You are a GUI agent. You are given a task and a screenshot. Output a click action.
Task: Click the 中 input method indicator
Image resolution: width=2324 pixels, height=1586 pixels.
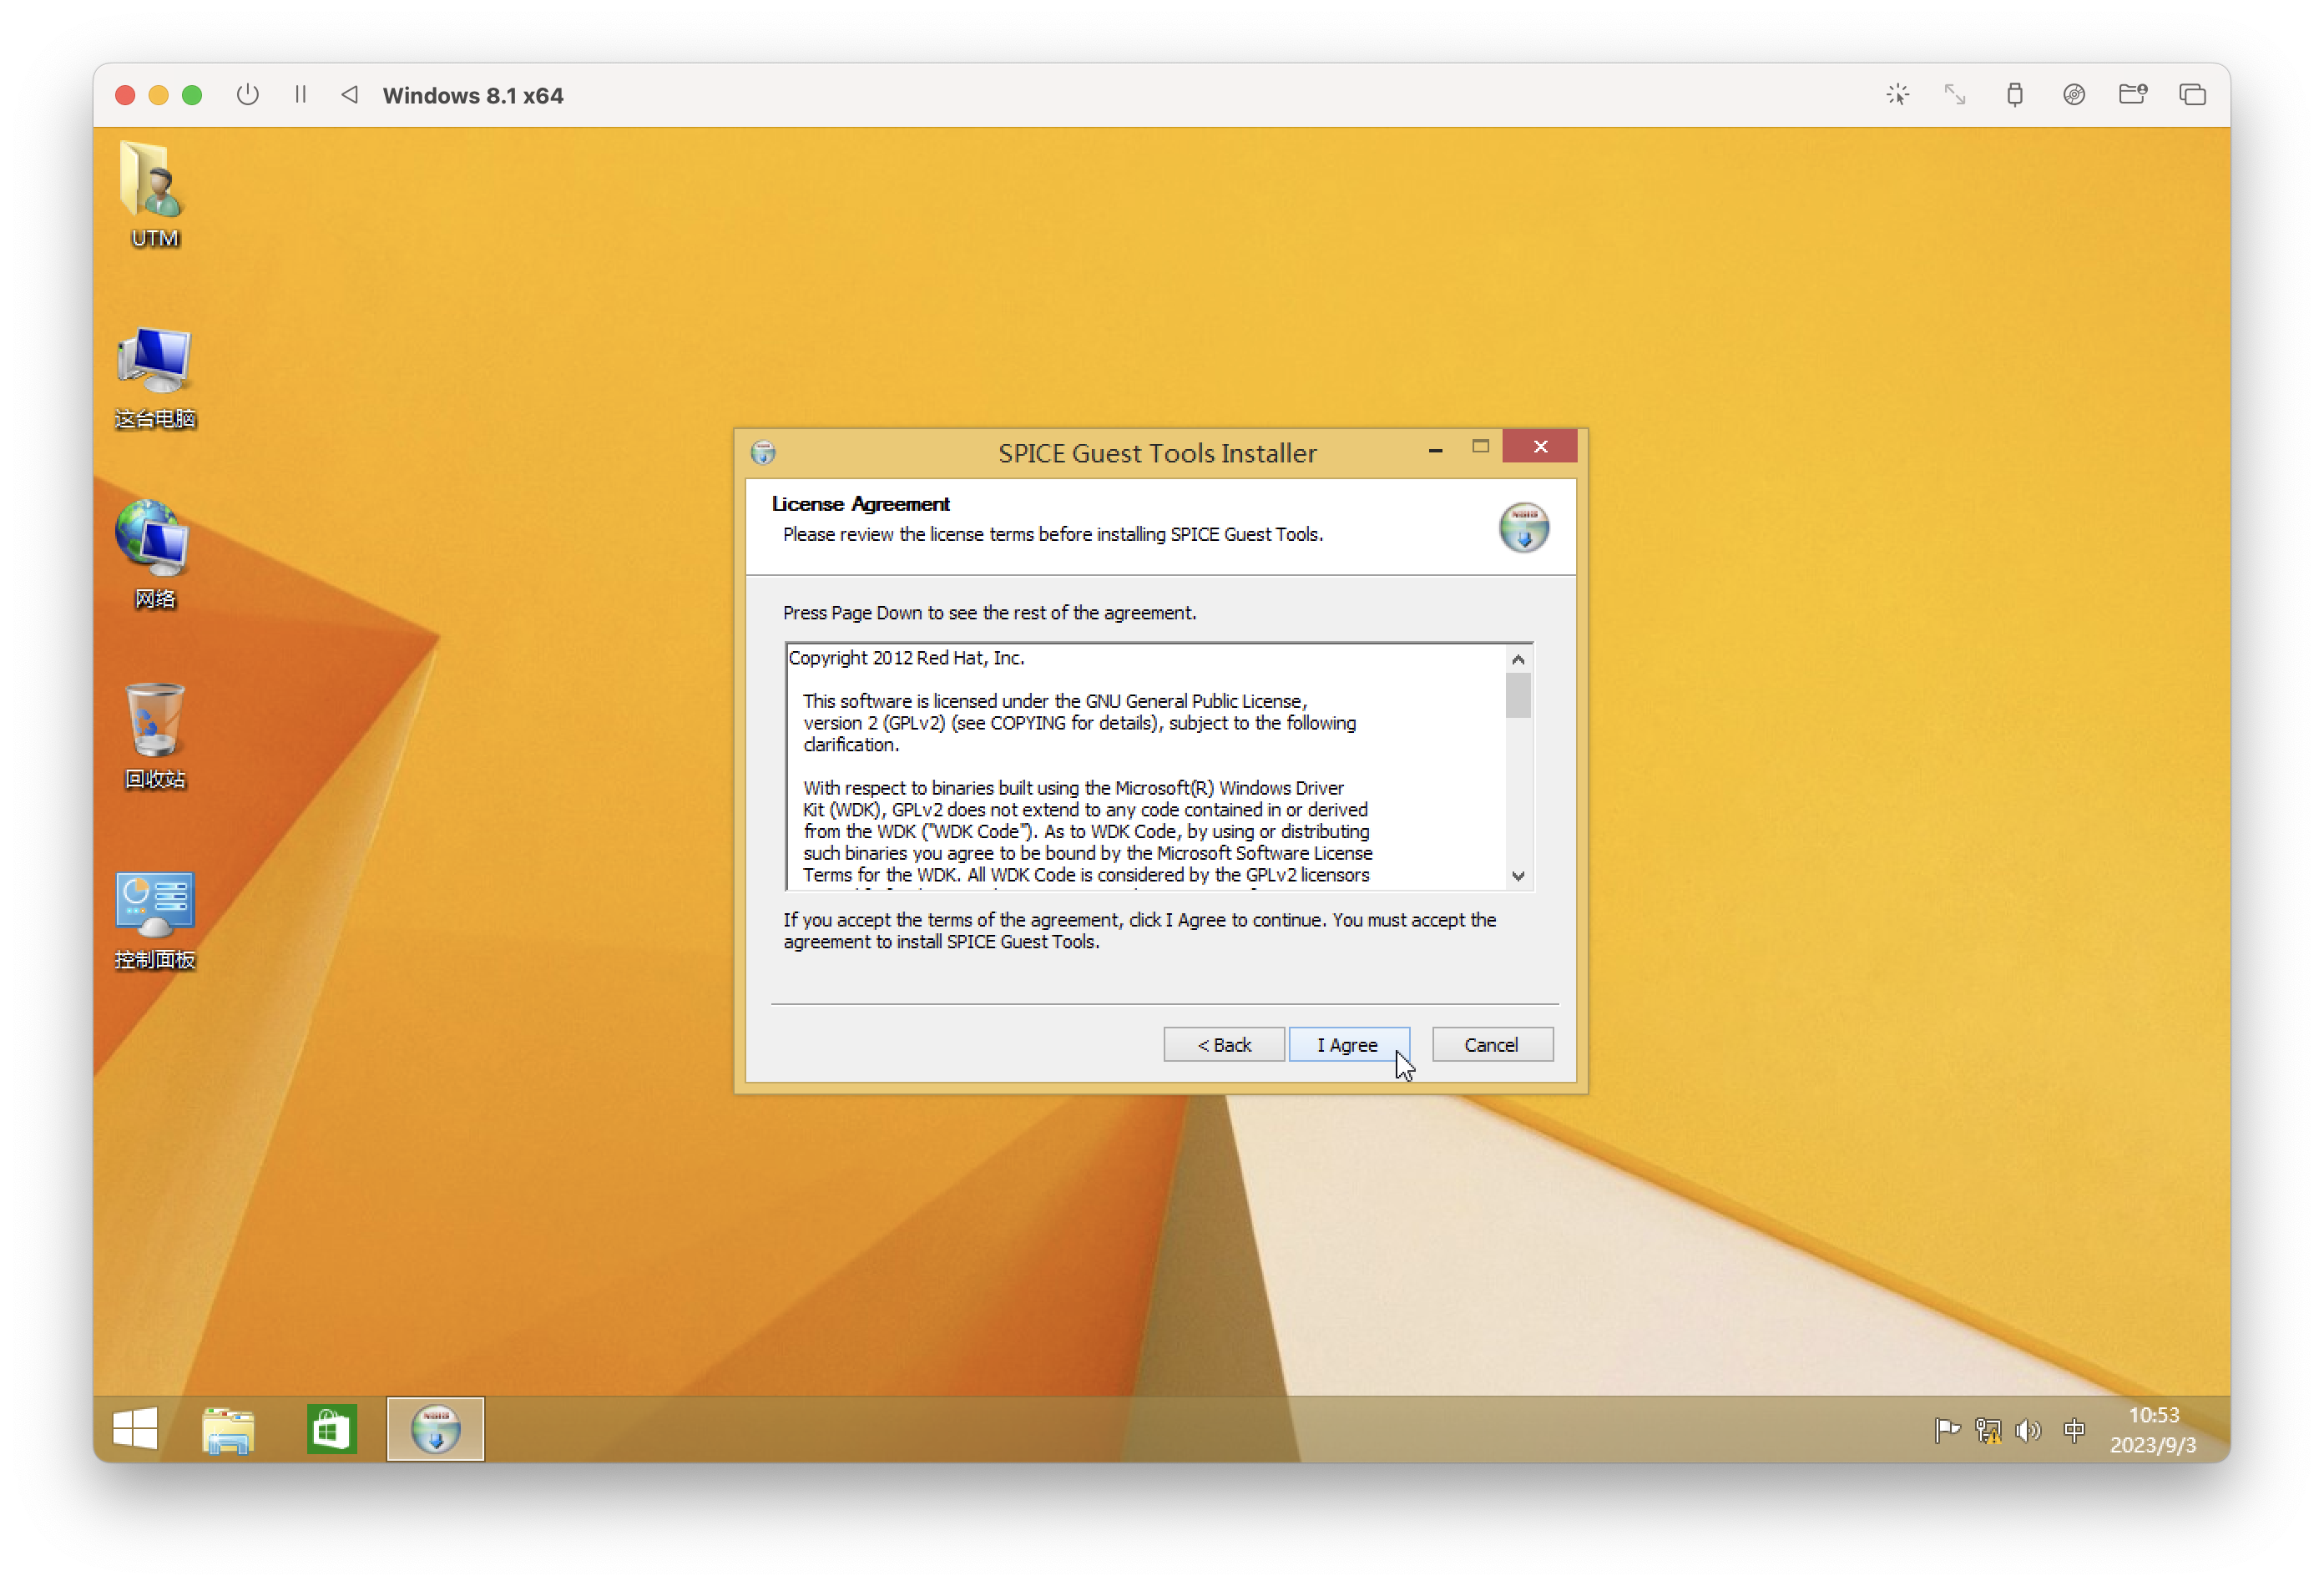tap(2074, 1430)
